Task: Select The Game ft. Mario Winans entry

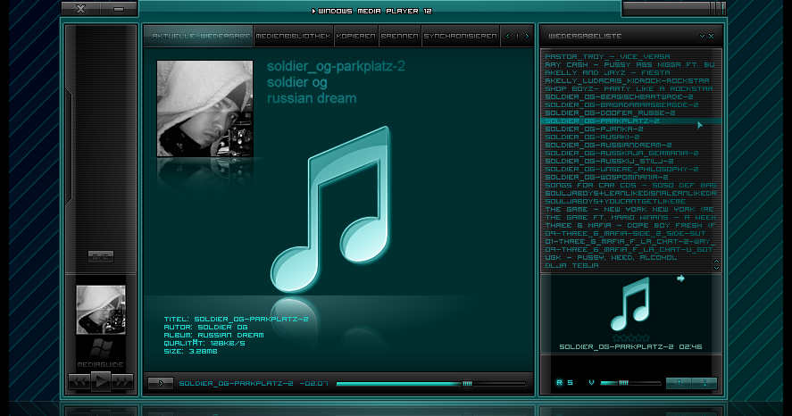Action: point(631,218)
